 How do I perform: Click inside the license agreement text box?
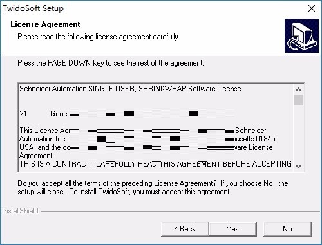tap(156, 127)
